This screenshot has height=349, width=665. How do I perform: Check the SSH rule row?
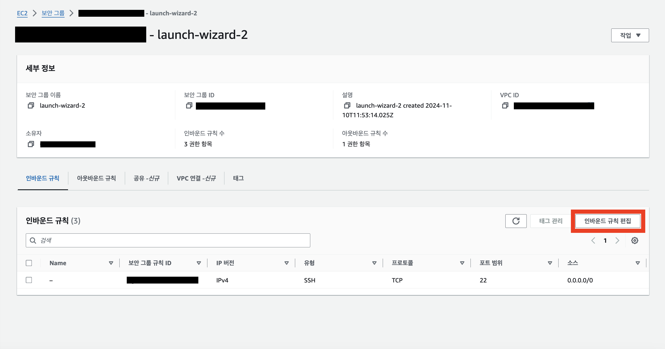pyautogui.click(x=29, y=280)
